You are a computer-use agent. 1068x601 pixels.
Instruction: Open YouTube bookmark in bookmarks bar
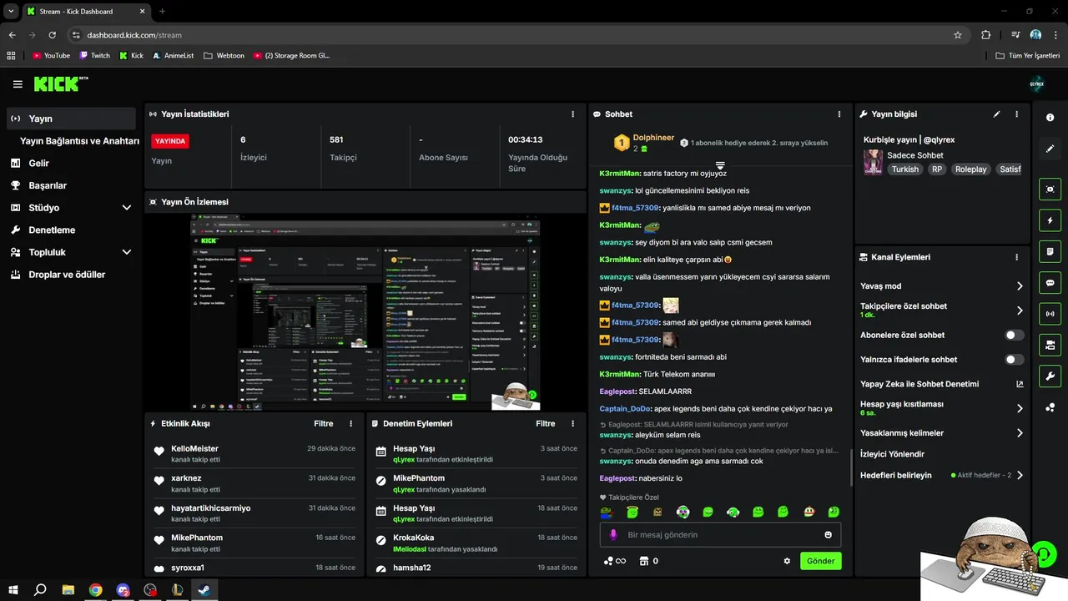(51, 56)
